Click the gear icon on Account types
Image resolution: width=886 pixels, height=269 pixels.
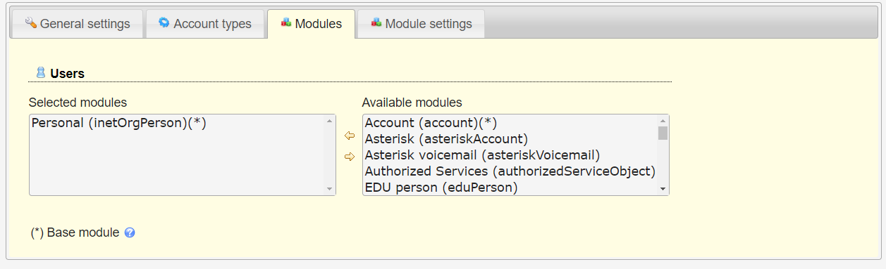click(164, 23)
